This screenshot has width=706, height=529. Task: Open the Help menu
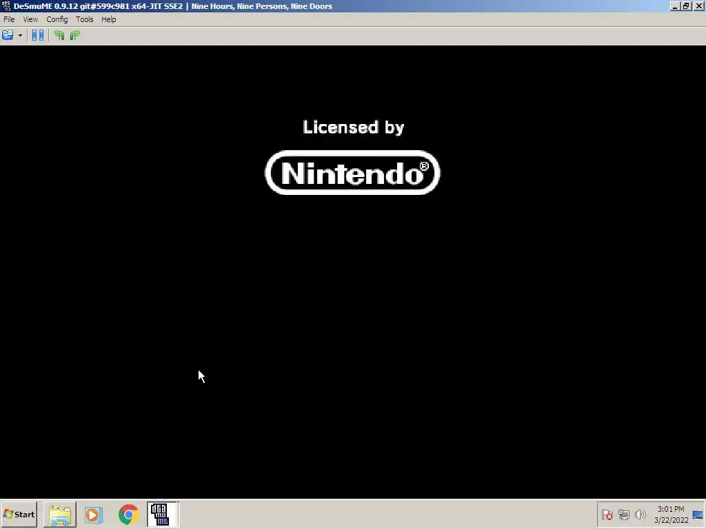click(x=108, y=19)
